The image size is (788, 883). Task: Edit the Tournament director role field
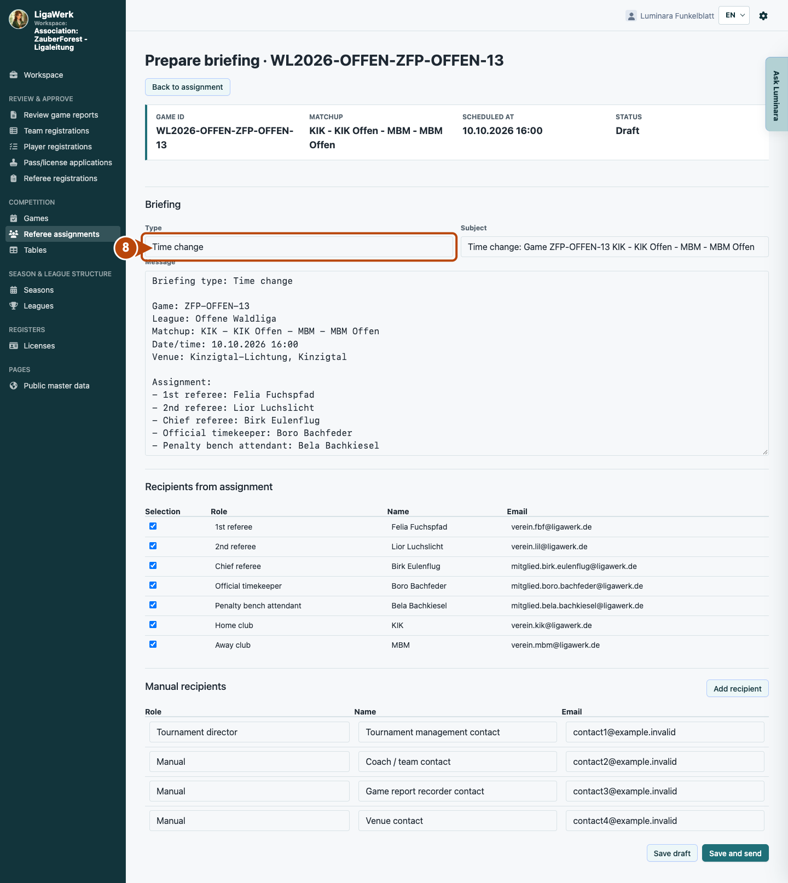pyautogui.click(x=250, y=732)
